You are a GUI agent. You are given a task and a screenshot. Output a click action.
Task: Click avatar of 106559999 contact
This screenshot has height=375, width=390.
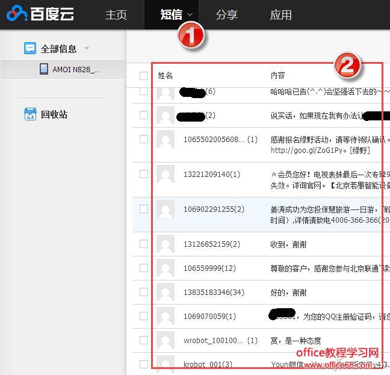pyautogui.click(x=166, y=268)
